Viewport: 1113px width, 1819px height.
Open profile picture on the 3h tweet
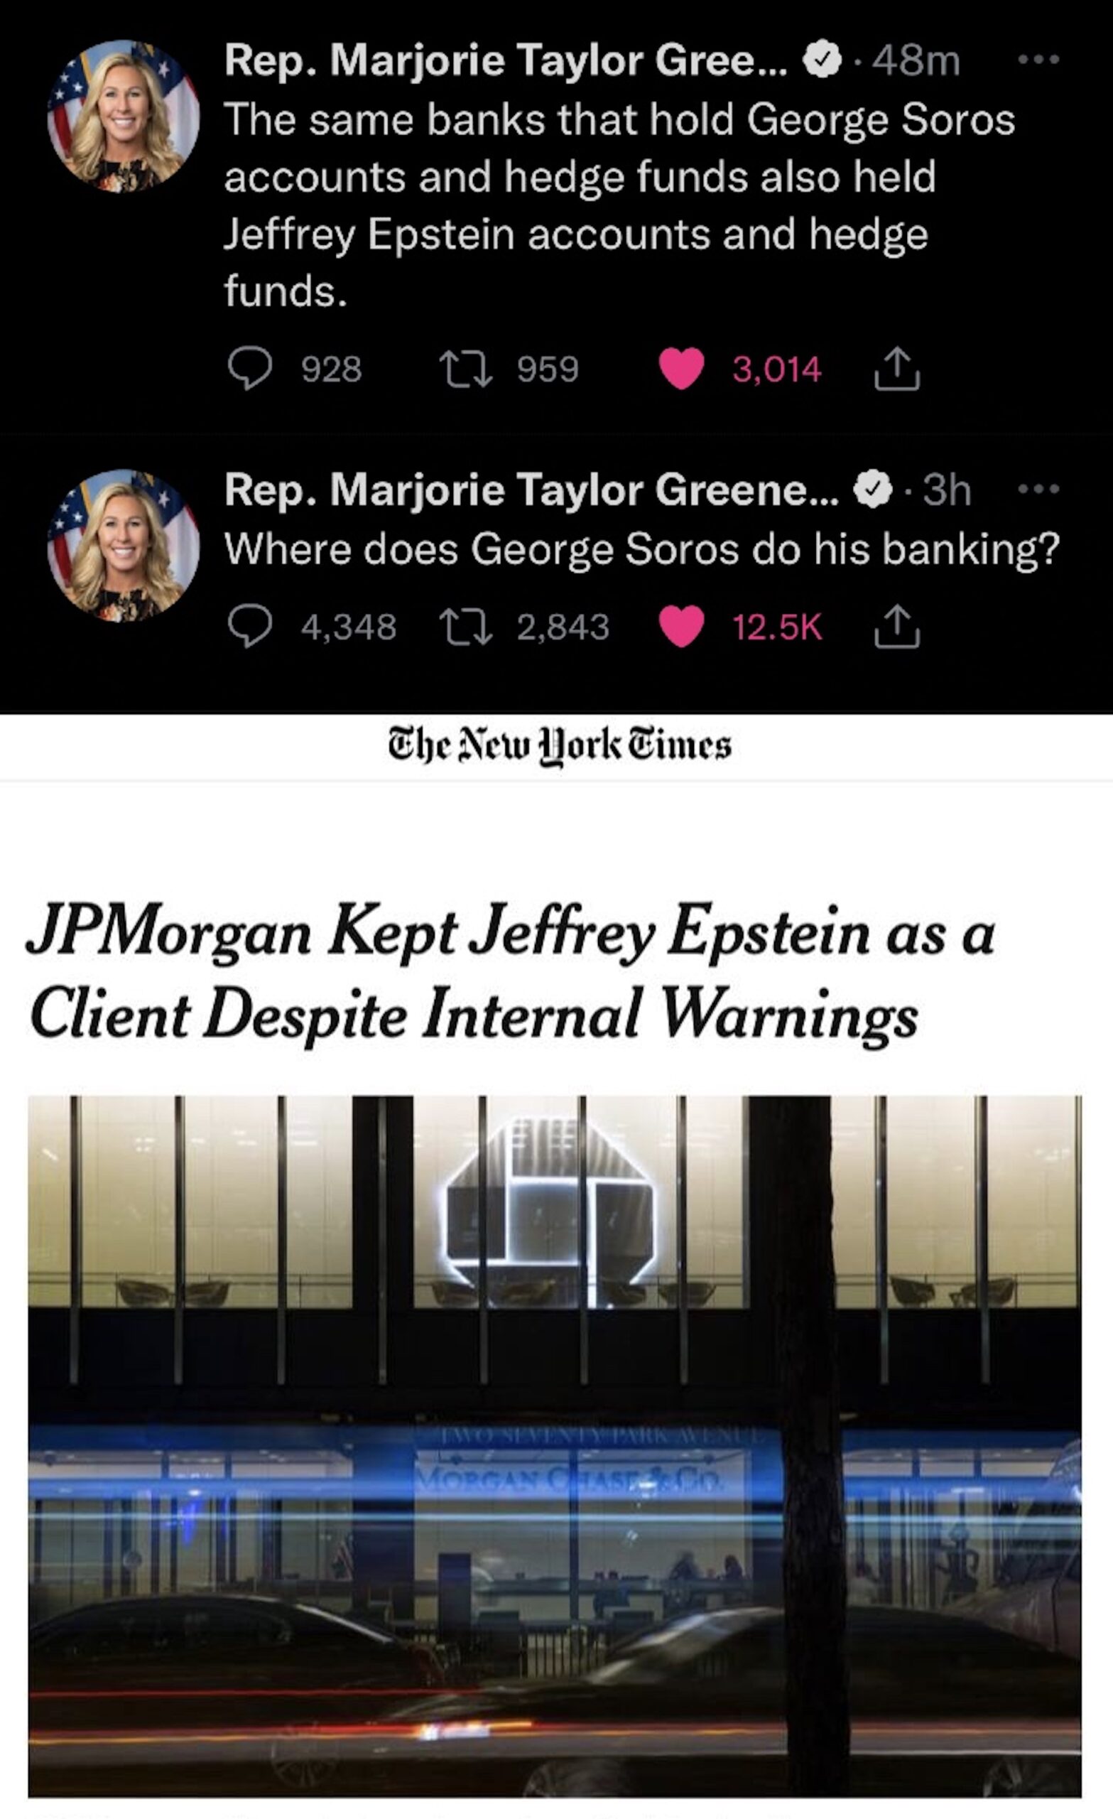click(x=124, y=546)
